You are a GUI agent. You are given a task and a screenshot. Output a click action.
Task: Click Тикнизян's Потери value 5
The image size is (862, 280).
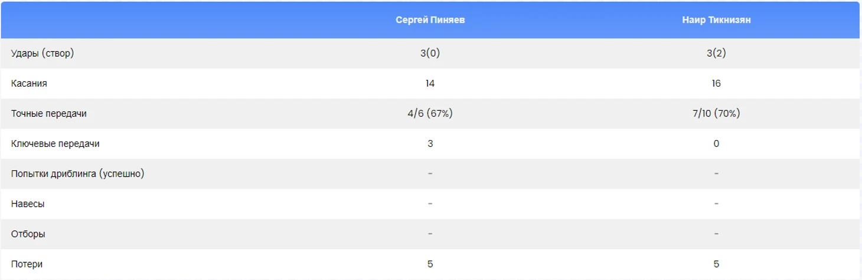pyautogui.click(x=716, y=264)
